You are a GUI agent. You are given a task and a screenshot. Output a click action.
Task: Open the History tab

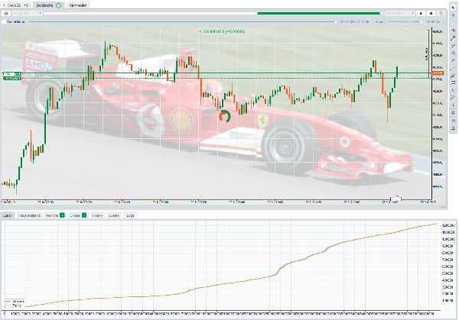pyautogui.click(x=97, y=215)
